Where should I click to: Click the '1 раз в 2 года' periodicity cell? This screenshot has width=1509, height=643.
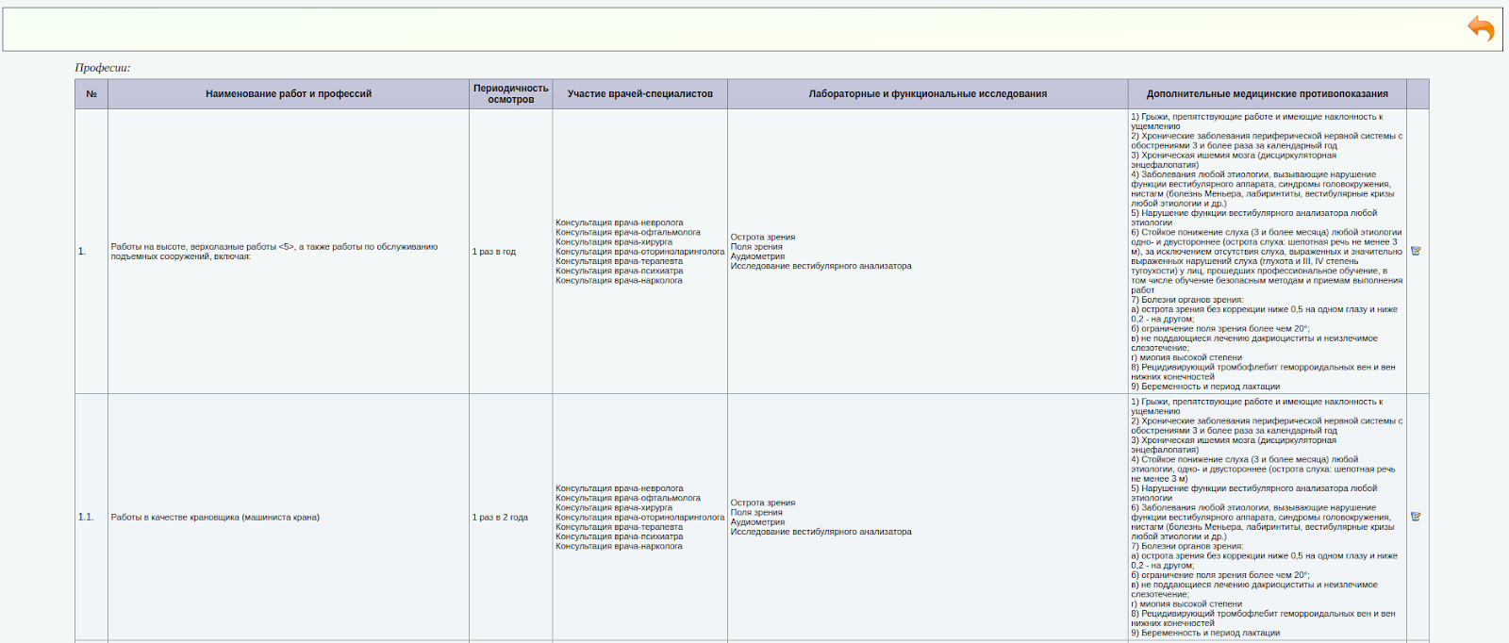(500, 518)
